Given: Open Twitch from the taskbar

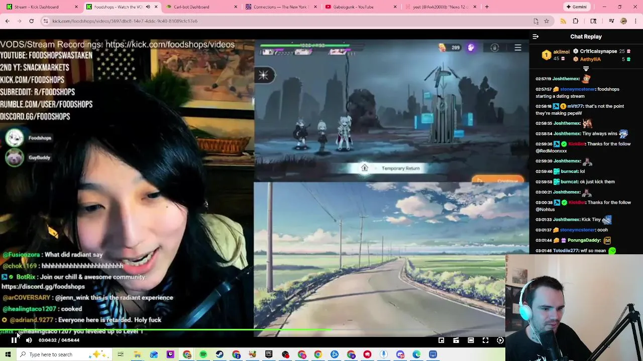Looking at the screenshot, I should coord(170,354).
